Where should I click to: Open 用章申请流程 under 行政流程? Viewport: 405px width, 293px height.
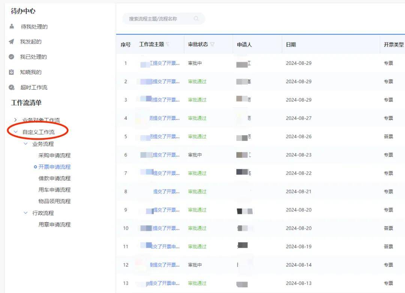pyautogui.click(x=54, y=224)
